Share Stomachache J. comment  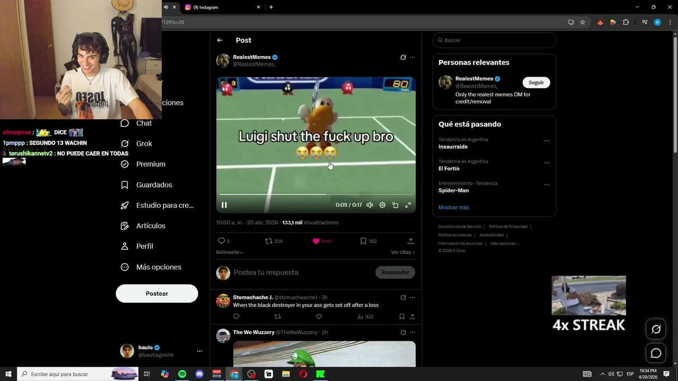[x=412, y=316]
